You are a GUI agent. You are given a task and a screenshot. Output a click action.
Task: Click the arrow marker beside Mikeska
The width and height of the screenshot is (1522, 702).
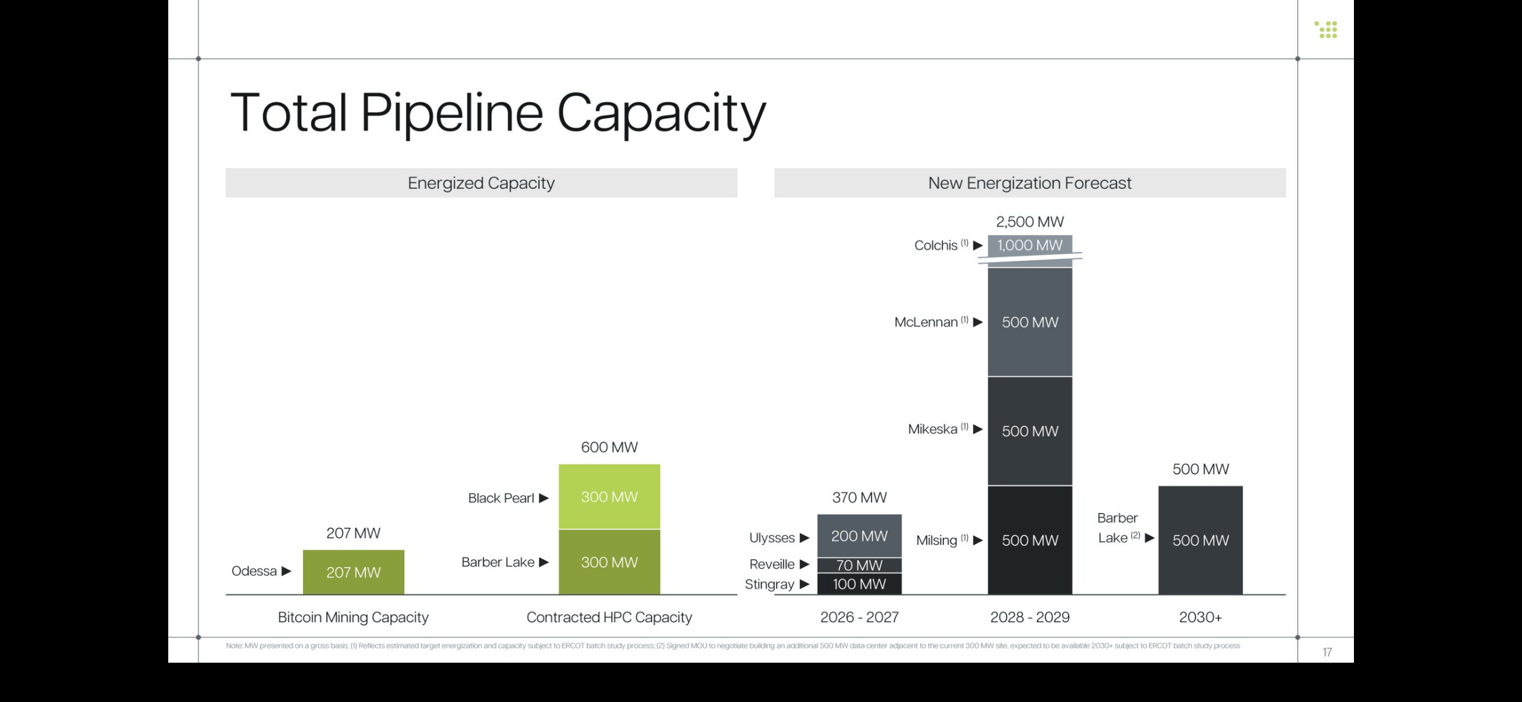978,429
